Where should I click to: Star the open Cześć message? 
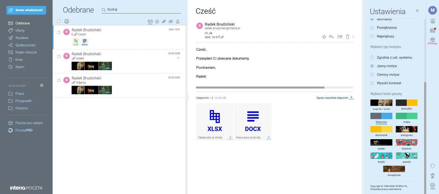click(x=324, y=37)
